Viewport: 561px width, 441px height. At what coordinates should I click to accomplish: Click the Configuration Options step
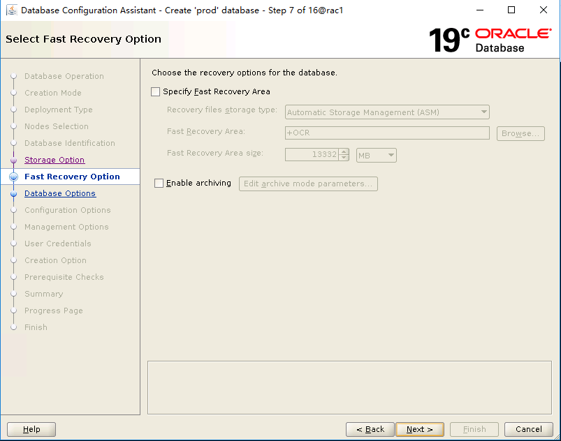(68, 210)
